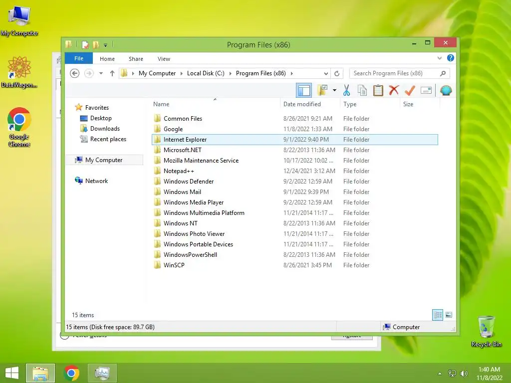The image size is (511, 383).
Task: Refresh the Program Files (x86) folder
Action: click(x=337, y=73)
